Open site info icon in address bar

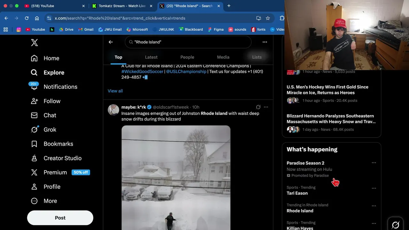pyautogui.click(x=49, y=18)
